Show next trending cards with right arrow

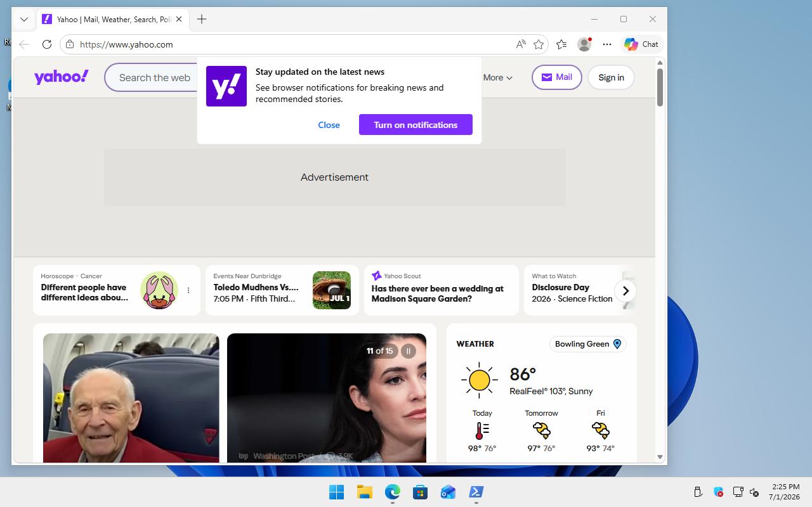[x=625, y=291]
